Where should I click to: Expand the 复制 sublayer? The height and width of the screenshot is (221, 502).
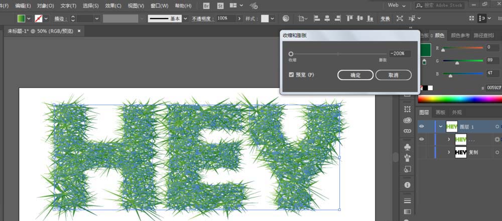(x=449, y=152)
